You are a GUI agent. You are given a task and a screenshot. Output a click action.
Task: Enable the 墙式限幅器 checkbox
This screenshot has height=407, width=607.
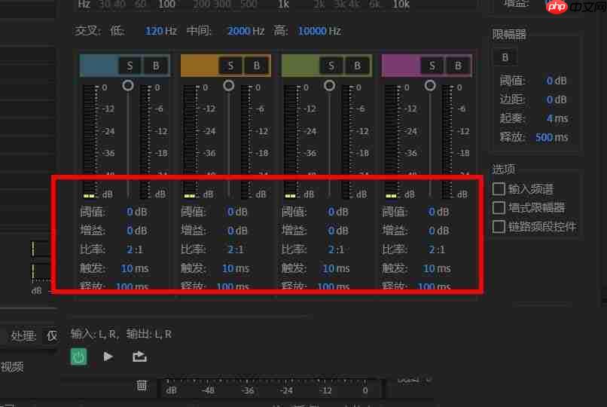499,208
